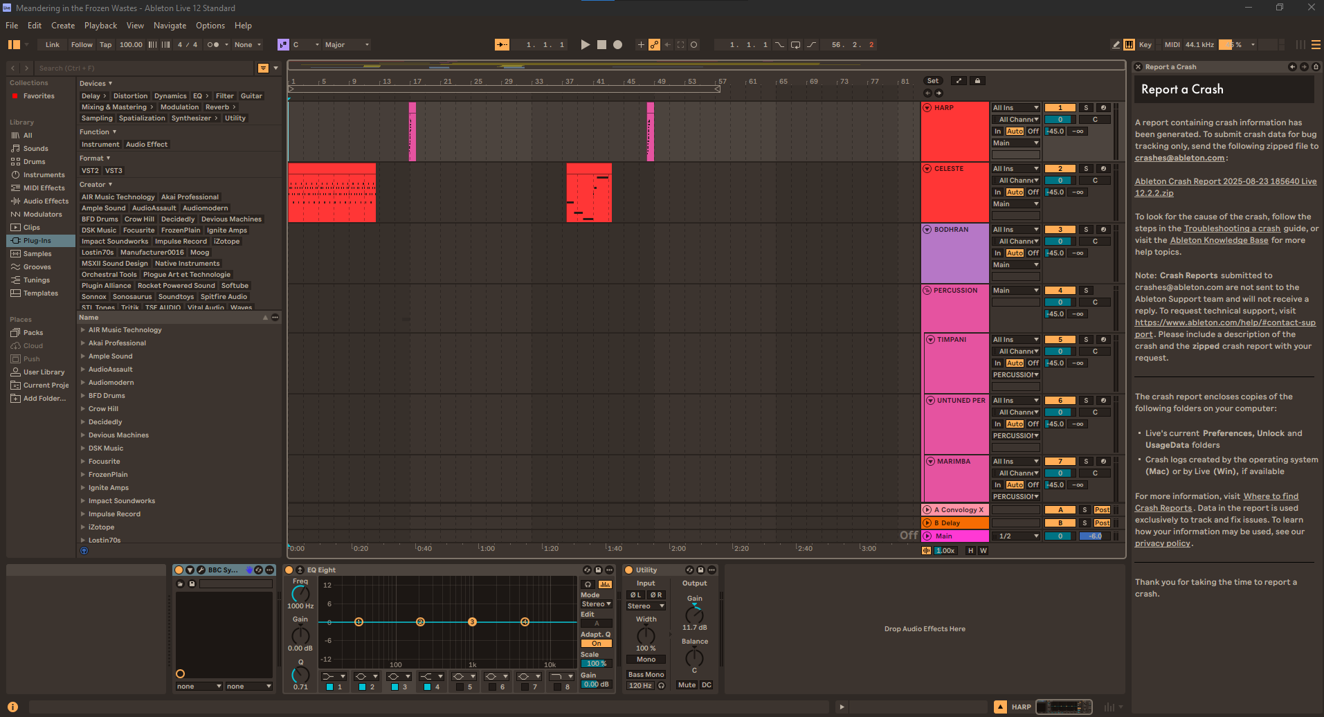Viewport: 1324px width, 717px height.
Task: Toggle the Draw Mode pencil icon
Action: tap(1116, 44)
